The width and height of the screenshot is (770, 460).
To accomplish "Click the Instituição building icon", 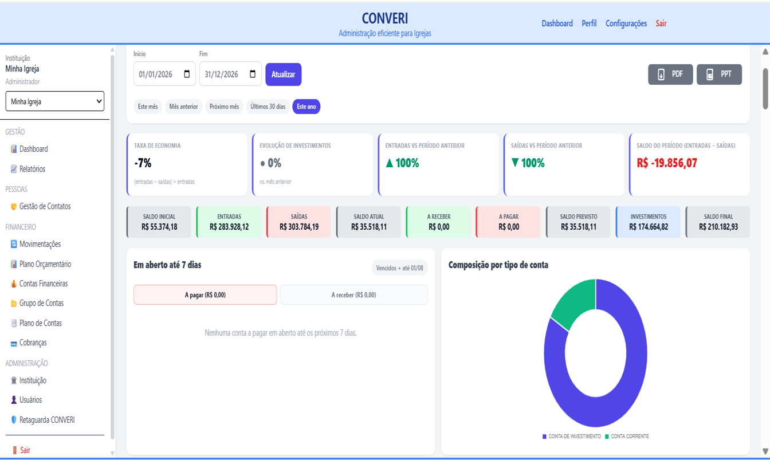I will (14, 380).
